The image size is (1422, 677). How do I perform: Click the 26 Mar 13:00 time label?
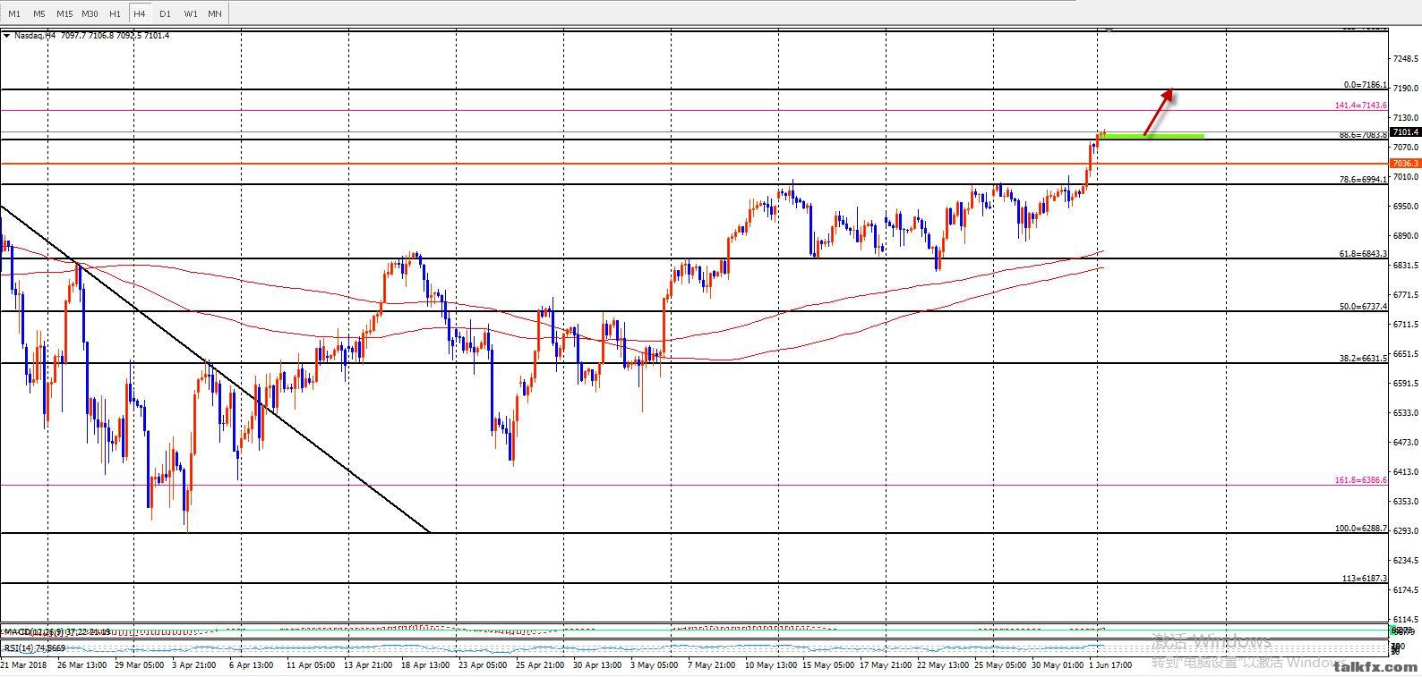point(81,665)
